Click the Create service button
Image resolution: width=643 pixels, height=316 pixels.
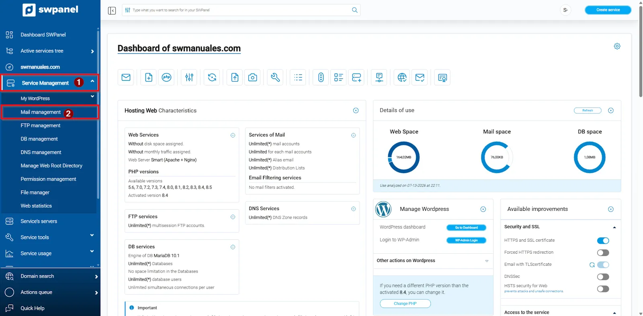pyautogui.click(x=608, y=10)
